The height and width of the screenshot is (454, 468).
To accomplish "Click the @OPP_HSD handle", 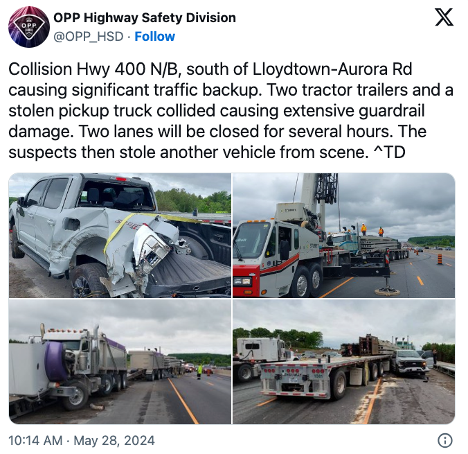I will 88,37.
